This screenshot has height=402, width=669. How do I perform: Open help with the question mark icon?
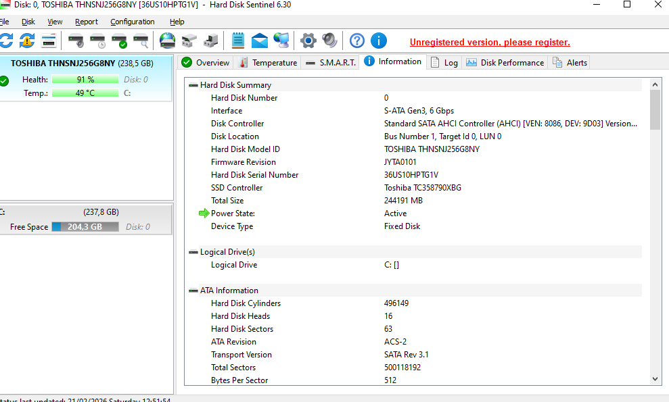(x=356, y=41)
